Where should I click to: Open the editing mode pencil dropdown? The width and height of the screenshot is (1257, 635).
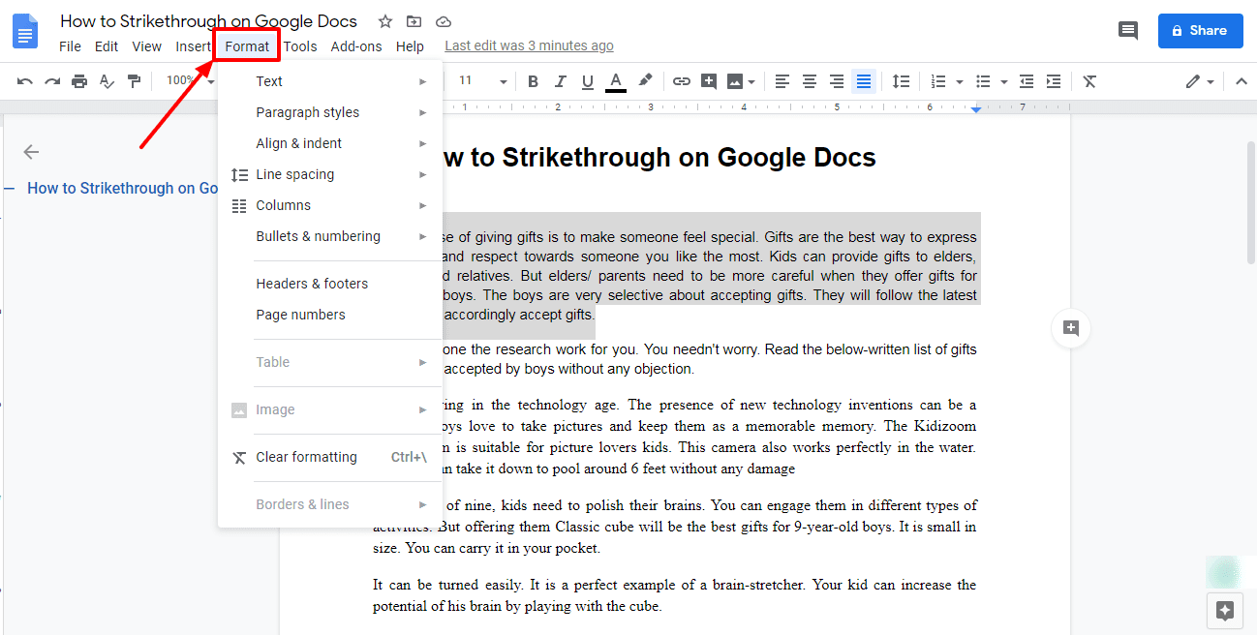[1200, 81]
